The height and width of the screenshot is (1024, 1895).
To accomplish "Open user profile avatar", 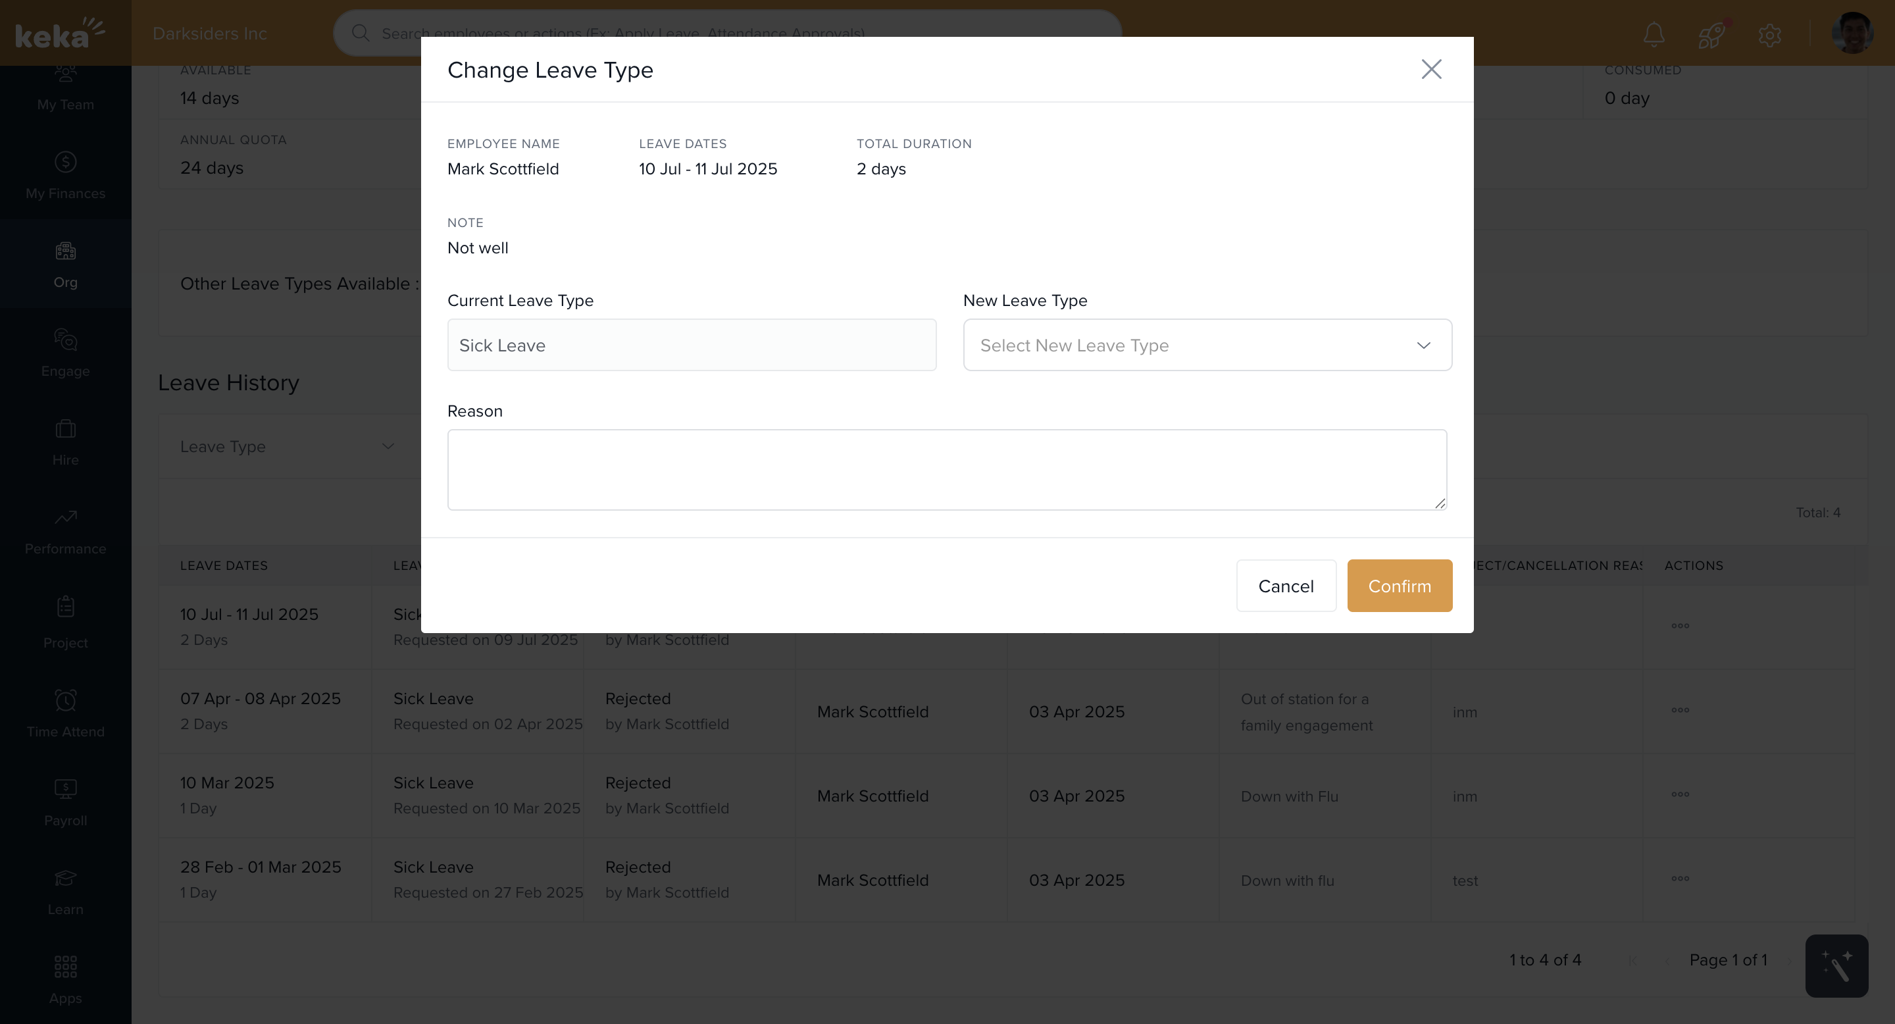I will click(1852, 33).
